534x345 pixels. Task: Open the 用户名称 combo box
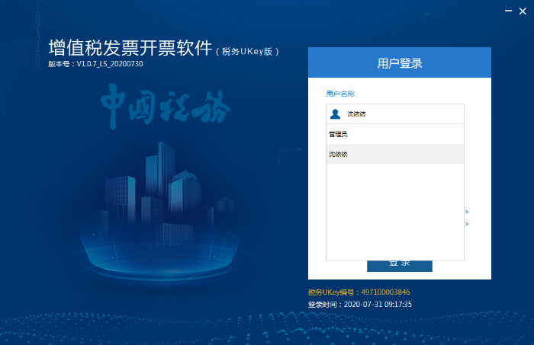(x=394, y=114)
